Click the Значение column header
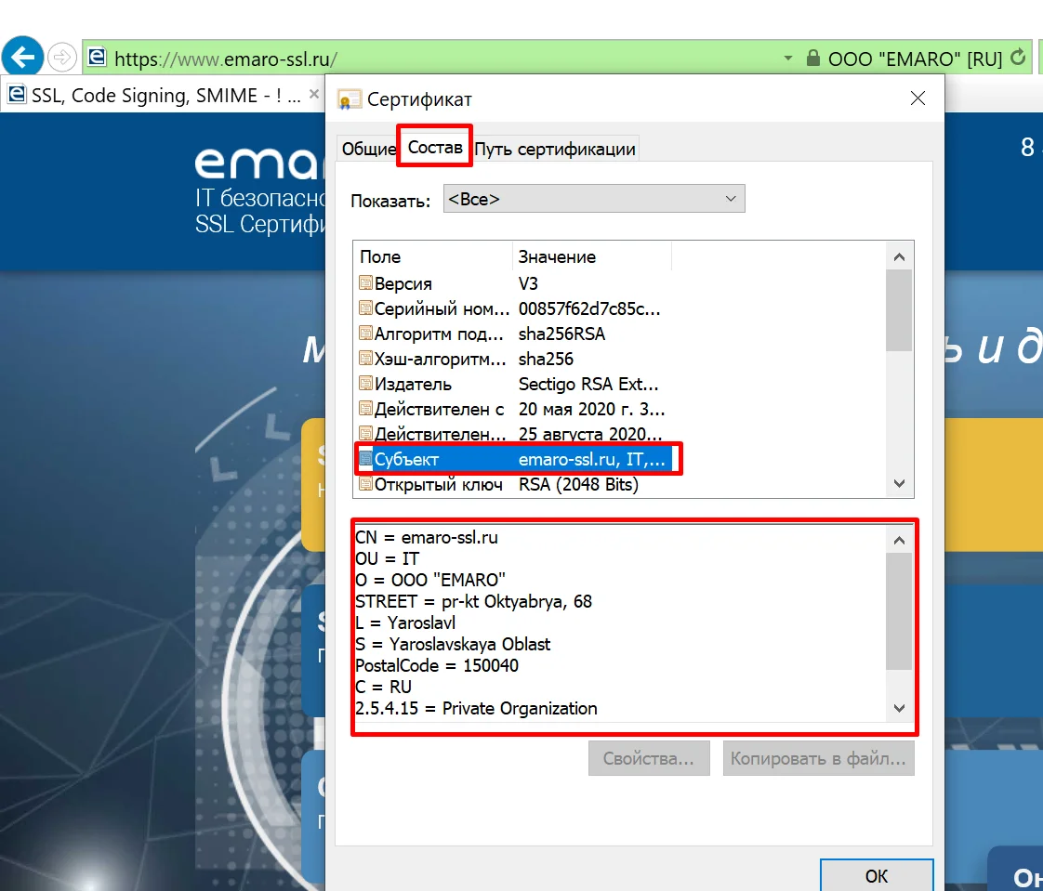The height and width of the screenshot is (891, 1043). (592, 256)
